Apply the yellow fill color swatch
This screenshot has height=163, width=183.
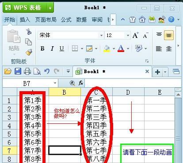(x=107, y=48)
